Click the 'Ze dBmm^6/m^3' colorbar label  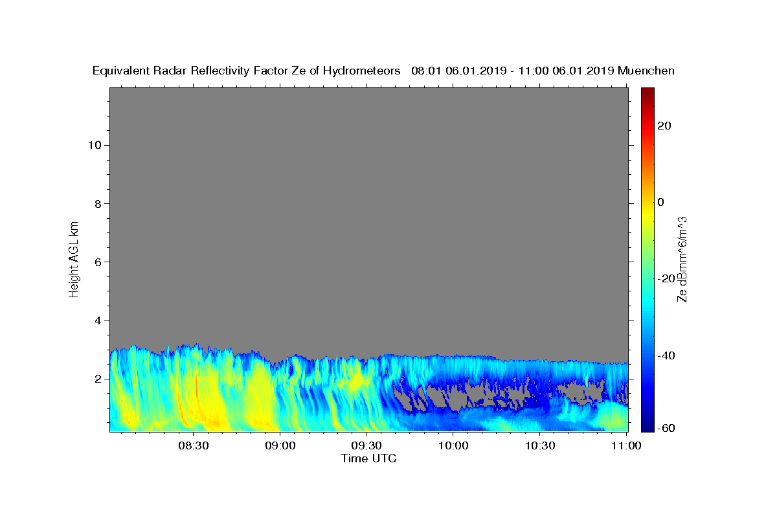(x=682, y=259)
